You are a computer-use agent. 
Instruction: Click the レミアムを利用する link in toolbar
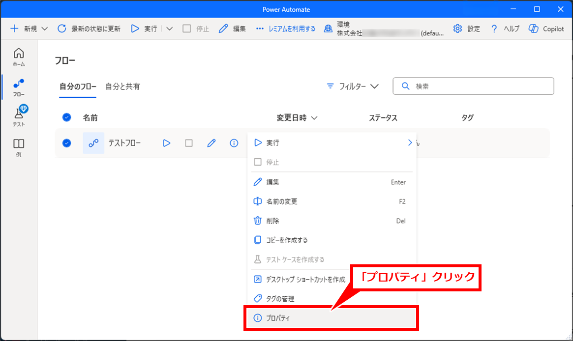pos(286,29)
